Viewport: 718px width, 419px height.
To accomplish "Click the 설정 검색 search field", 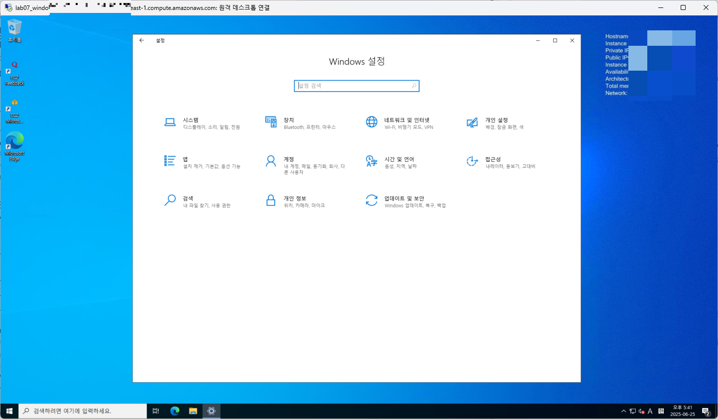I will point(357,86).
